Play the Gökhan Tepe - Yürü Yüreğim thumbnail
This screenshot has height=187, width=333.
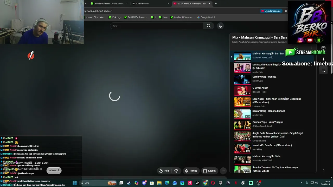[x=242, y=125]
